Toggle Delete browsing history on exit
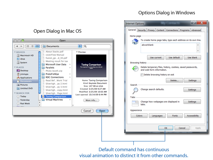Viewport: 213px width, 160px height. [142, 75]
